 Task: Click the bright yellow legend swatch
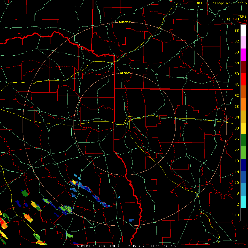click(x=243, y=128)
